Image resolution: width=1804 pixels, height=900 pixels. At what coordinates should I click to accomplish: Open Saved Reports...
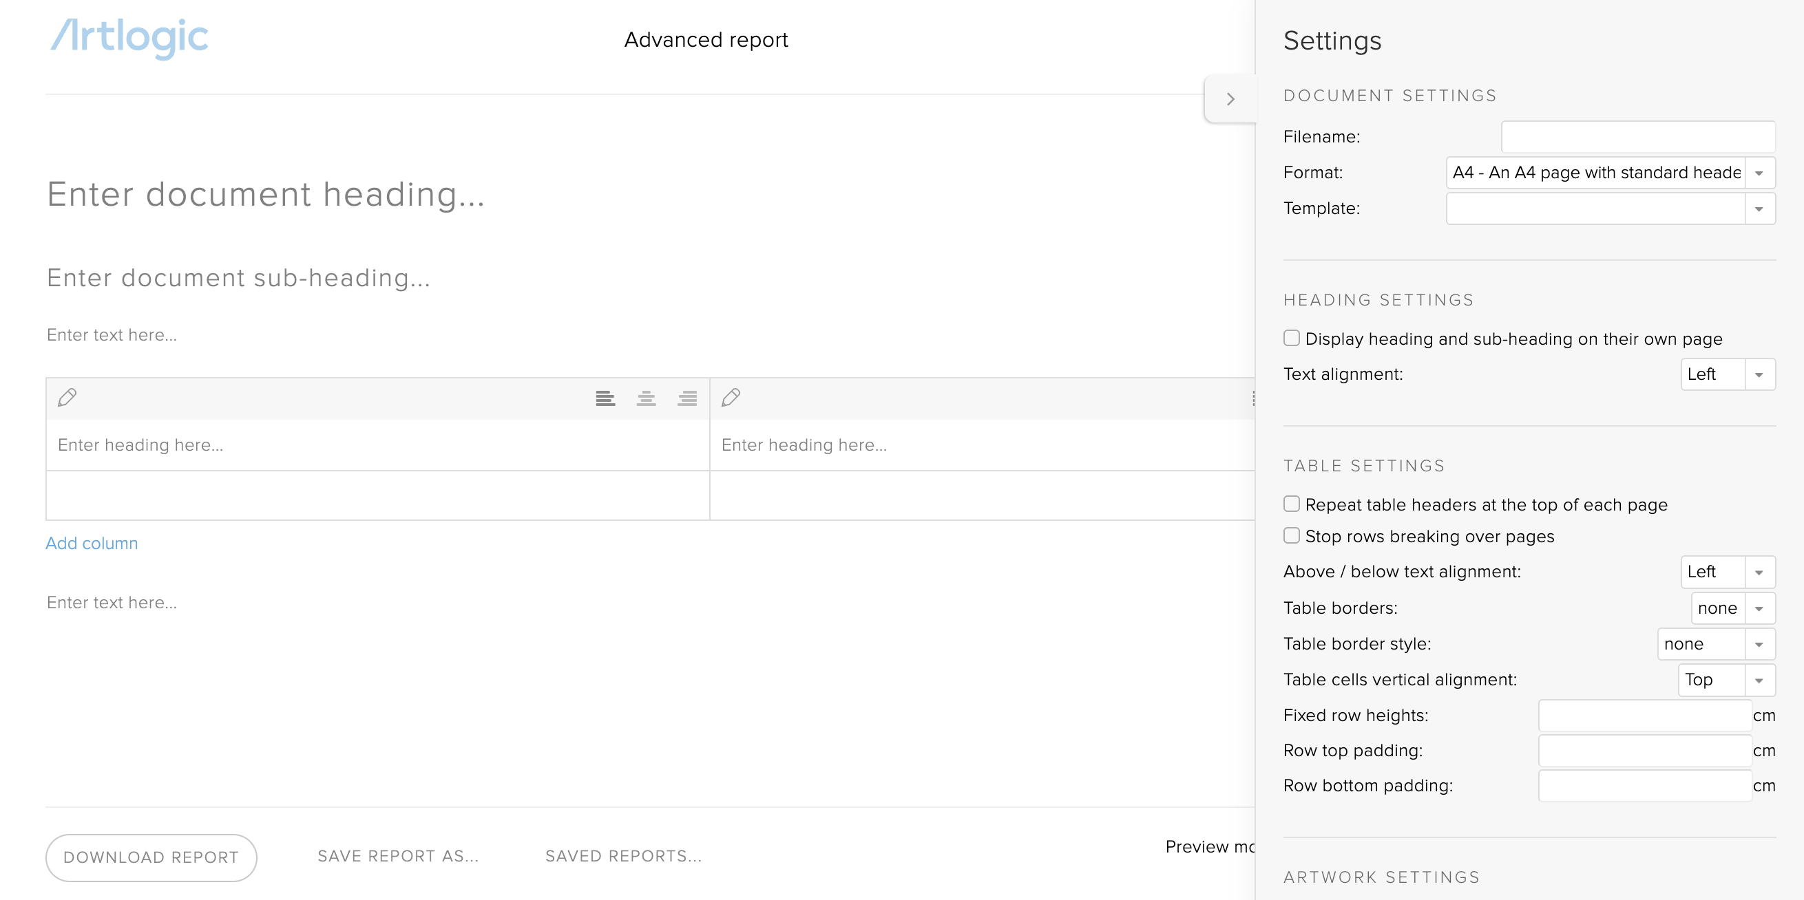tap(623, 856)
